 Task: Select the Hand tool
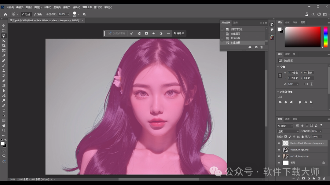click(x=4, y=125)
